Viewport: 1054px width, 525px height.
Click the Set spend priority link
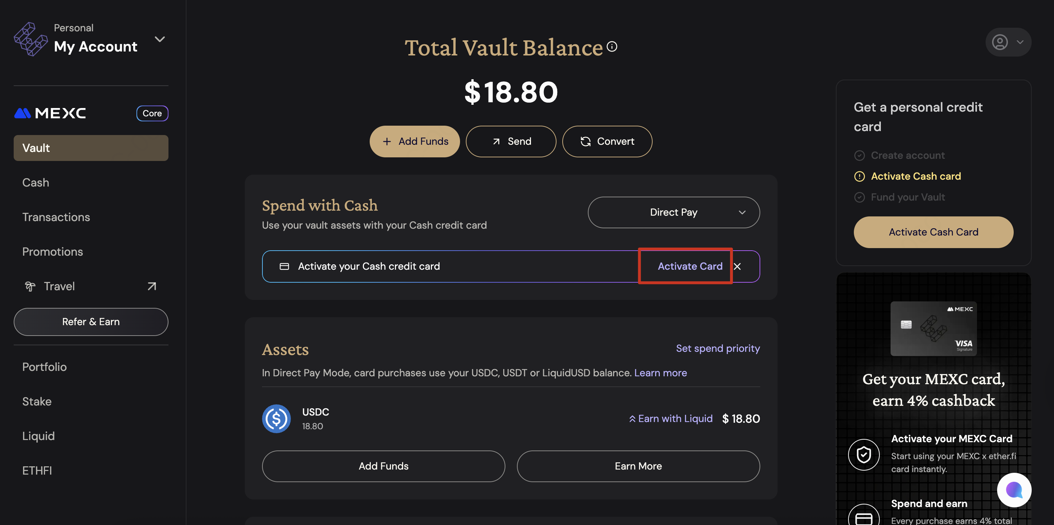pos(718,348)
